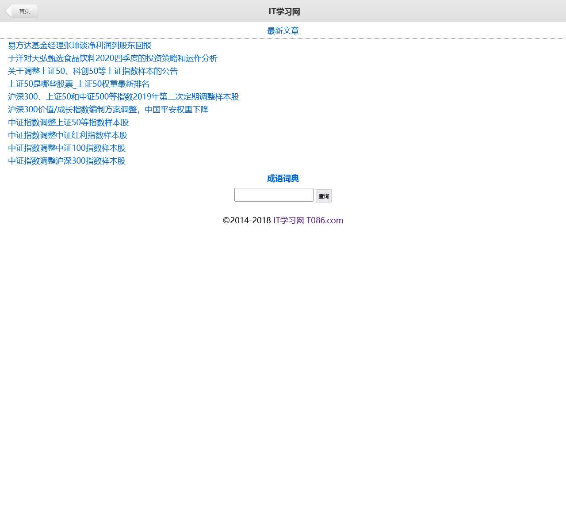The height and width of the screenshot is (516, 566).
Task: Open the 上证50权重最新排名 article
Action: click(78, 84)
